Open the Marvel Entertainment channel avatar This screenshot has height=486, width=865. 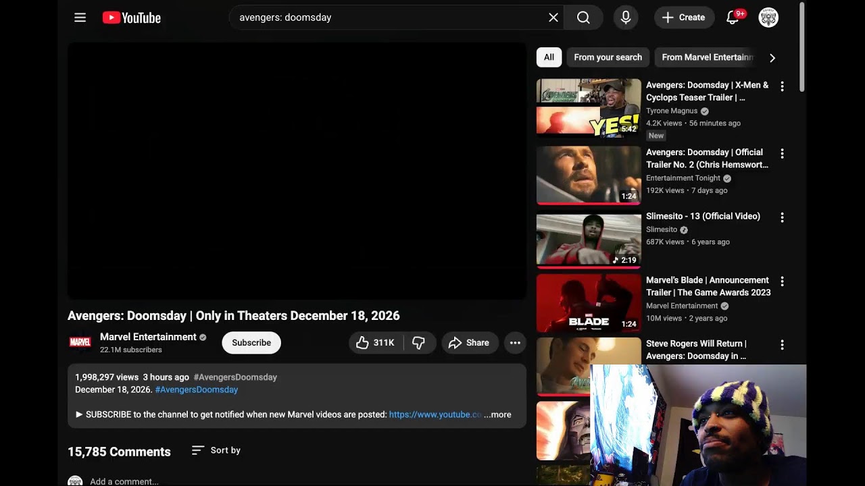80,342
